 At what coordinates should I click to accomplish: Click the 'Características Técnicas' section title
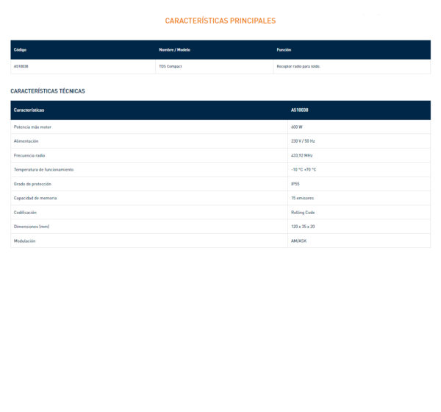[48, 91]
